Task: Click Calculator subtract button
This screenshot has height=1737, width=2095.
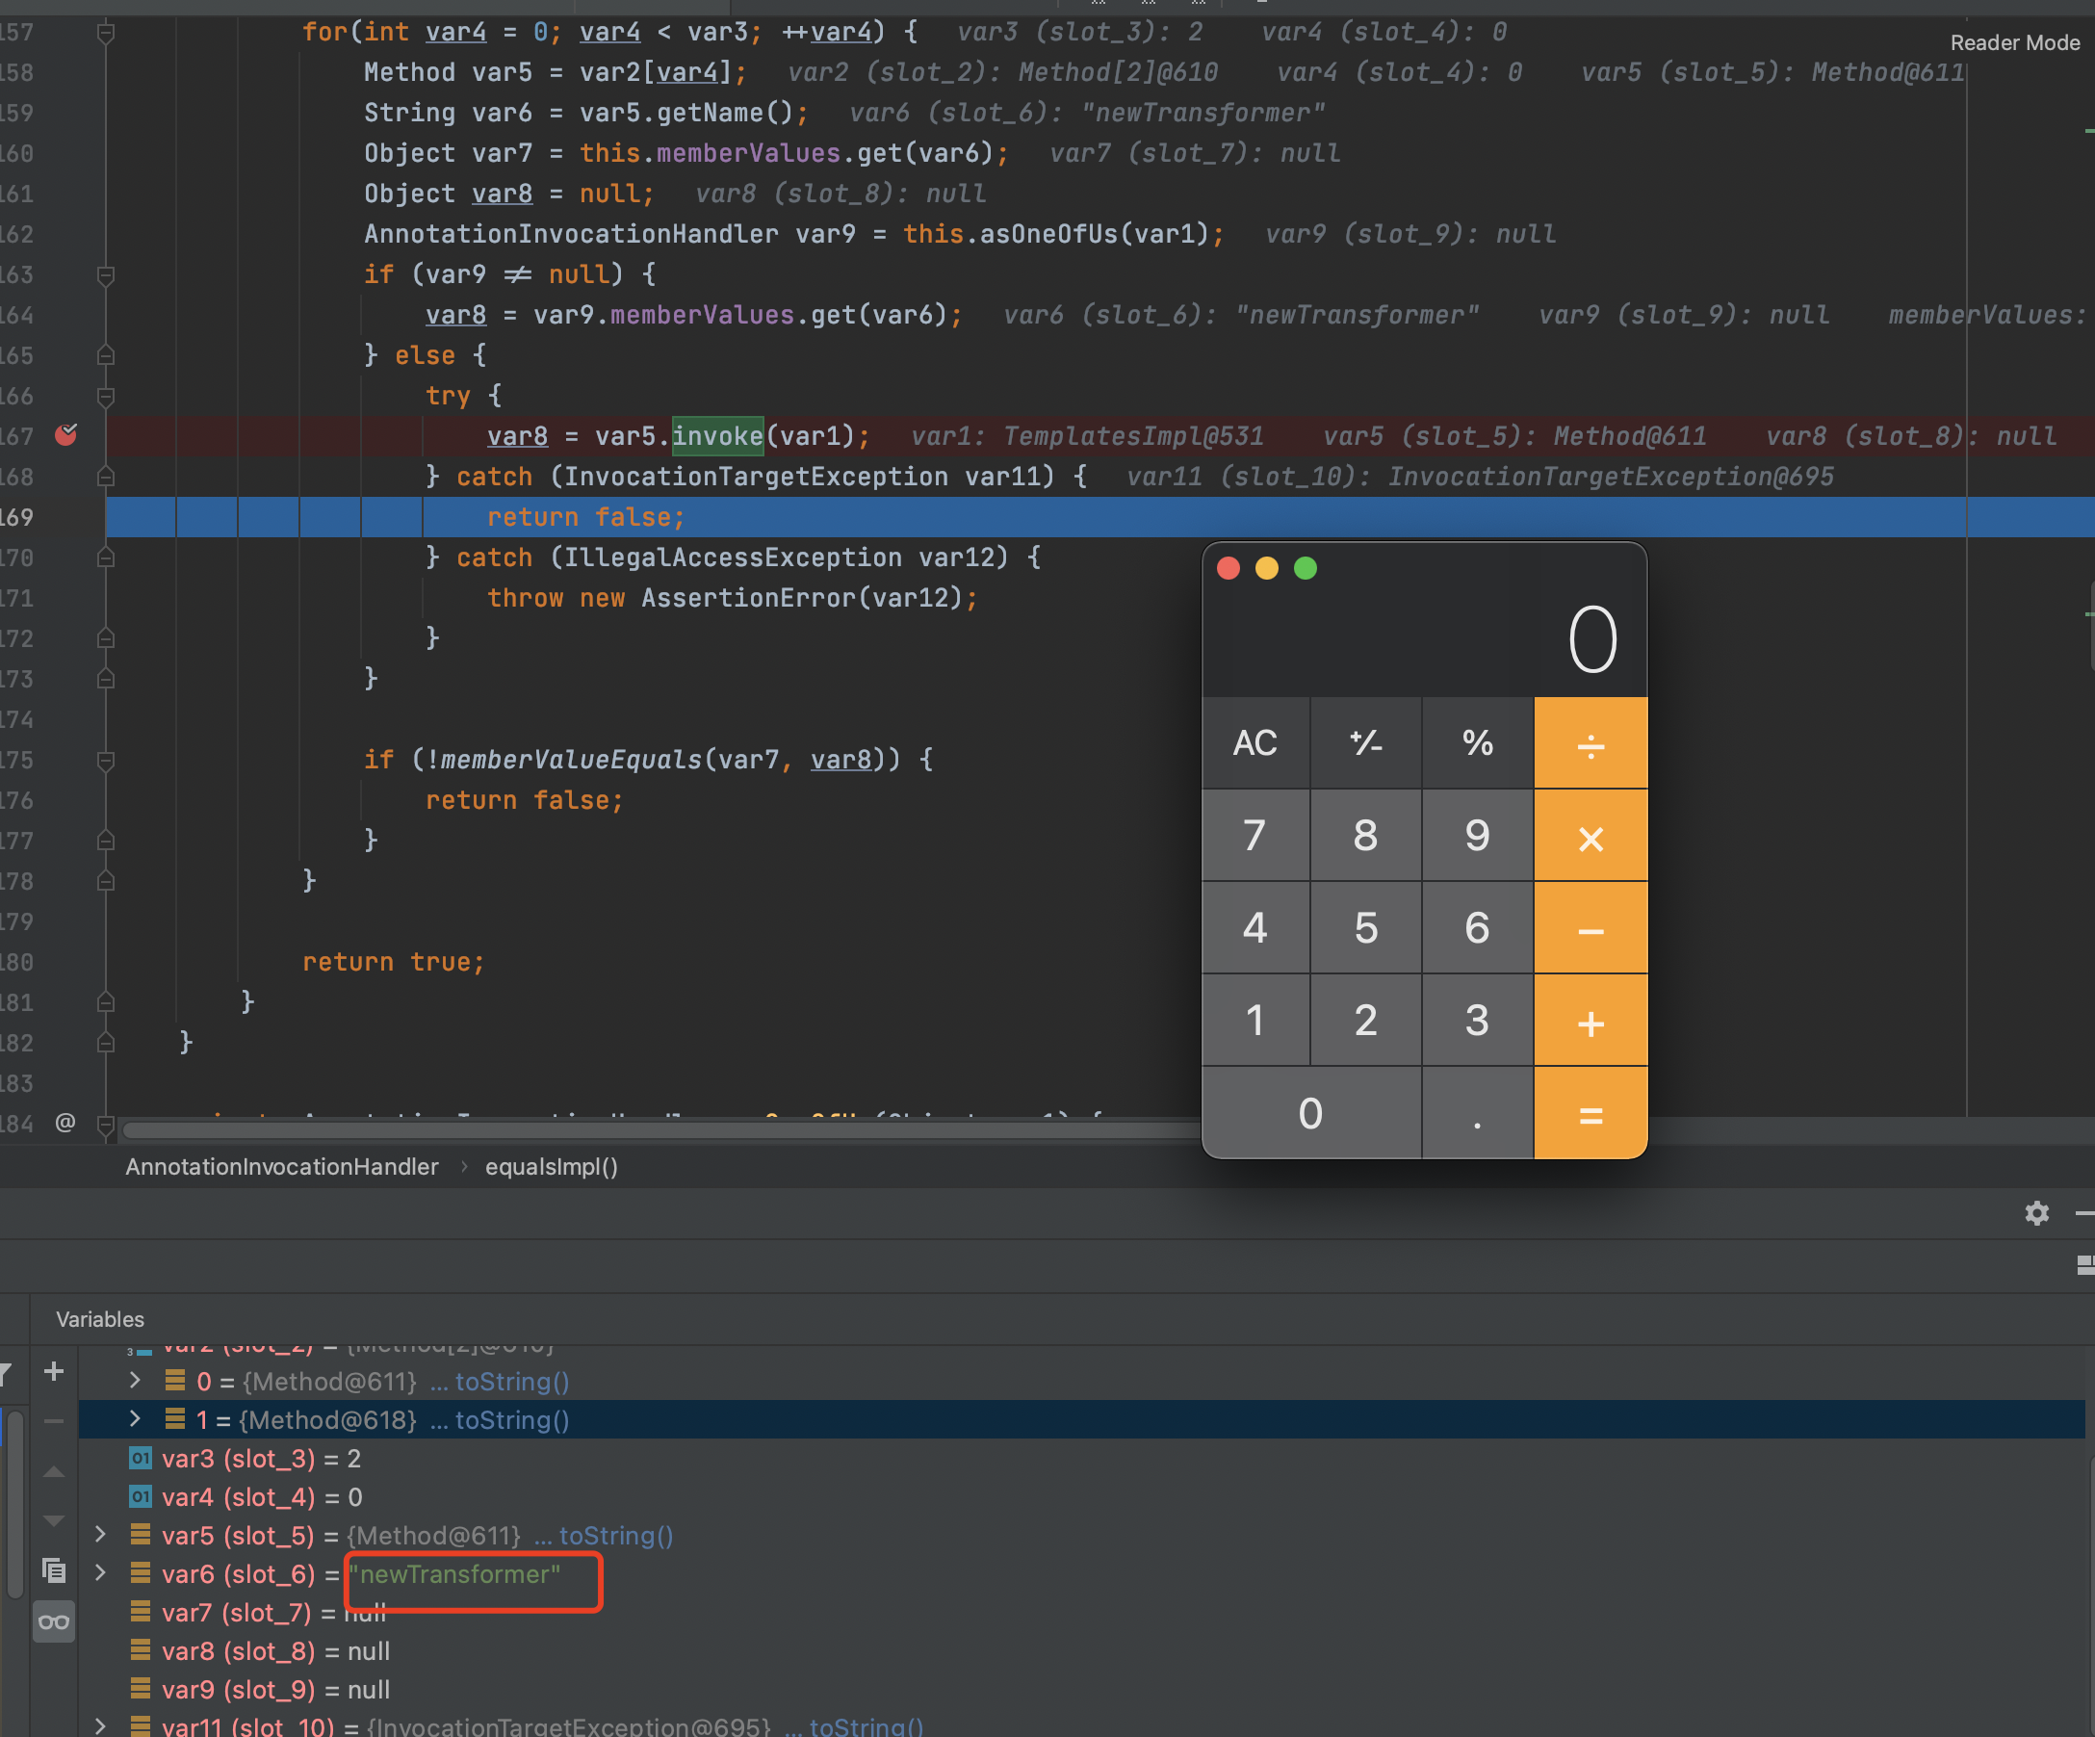Action: 1591,929
